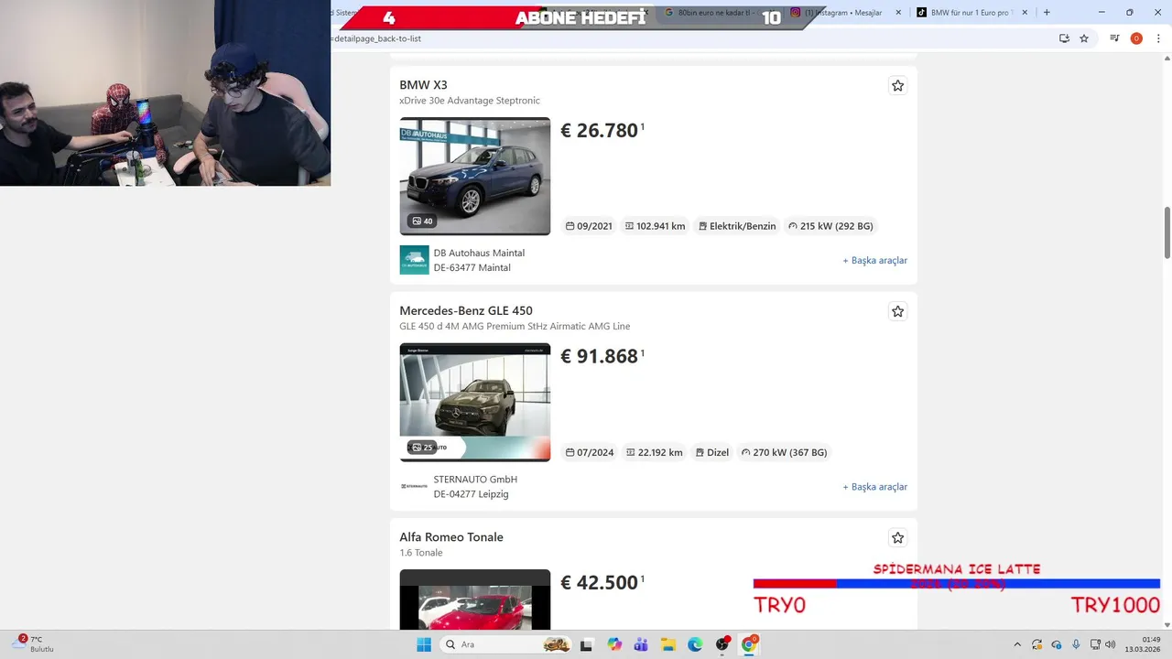
Task: Save the Alfa Romeo Tonale listing star
Action: [x=897, y=537]
